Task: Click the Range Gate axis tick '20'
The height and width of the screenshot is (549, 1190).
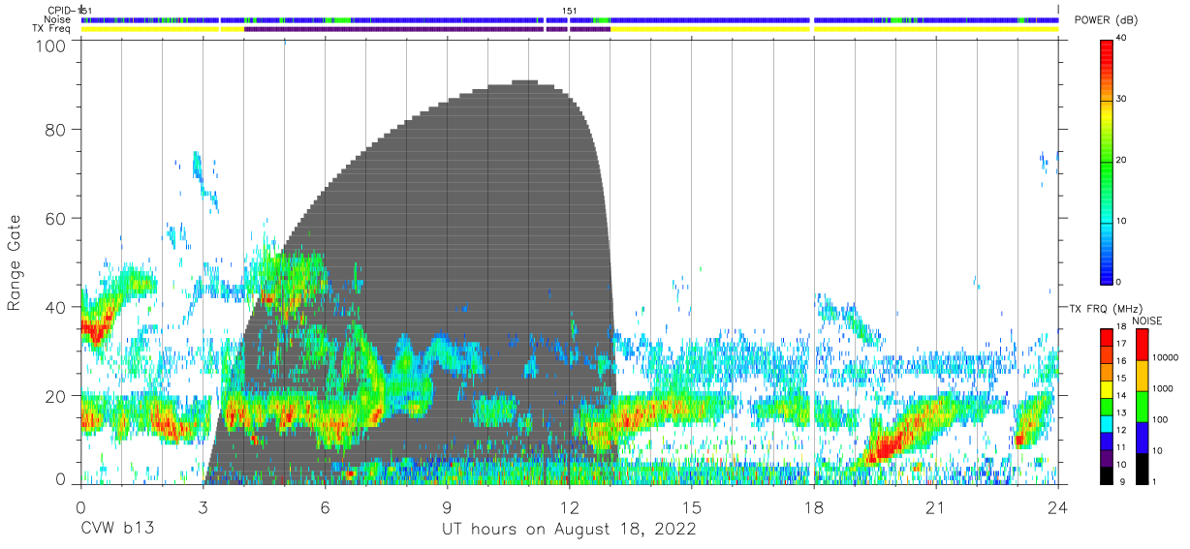Action: coord(57,395)
